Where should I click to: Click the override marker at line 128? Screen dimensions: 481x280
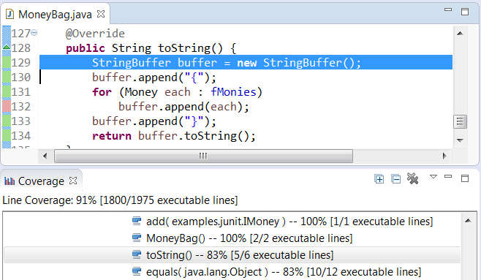click(x=7, y=48)
